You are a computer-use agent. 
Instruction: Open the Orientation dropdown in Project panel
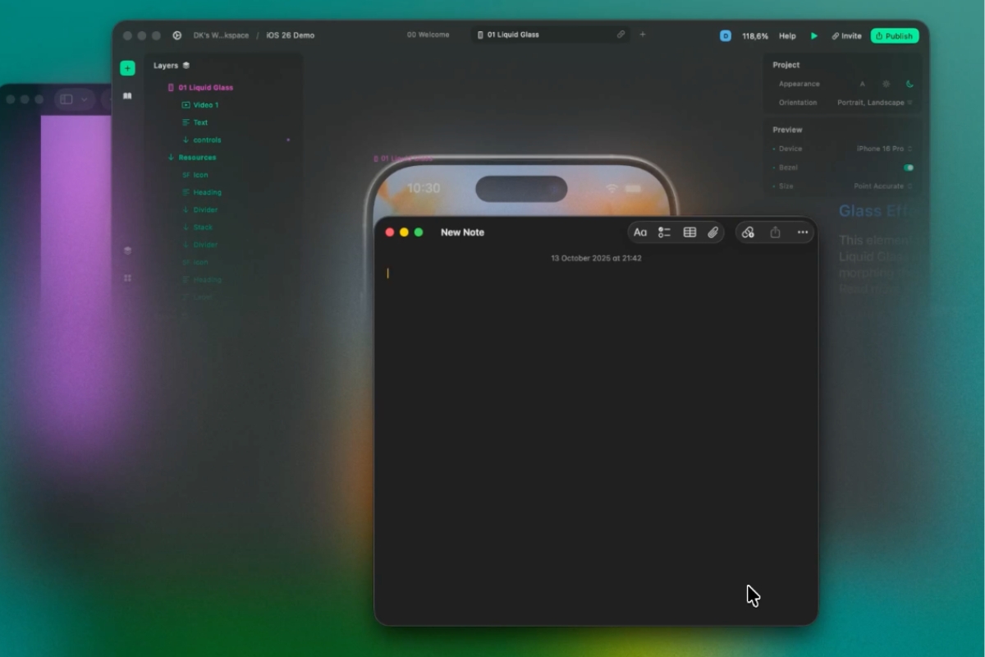pos(873,103)
